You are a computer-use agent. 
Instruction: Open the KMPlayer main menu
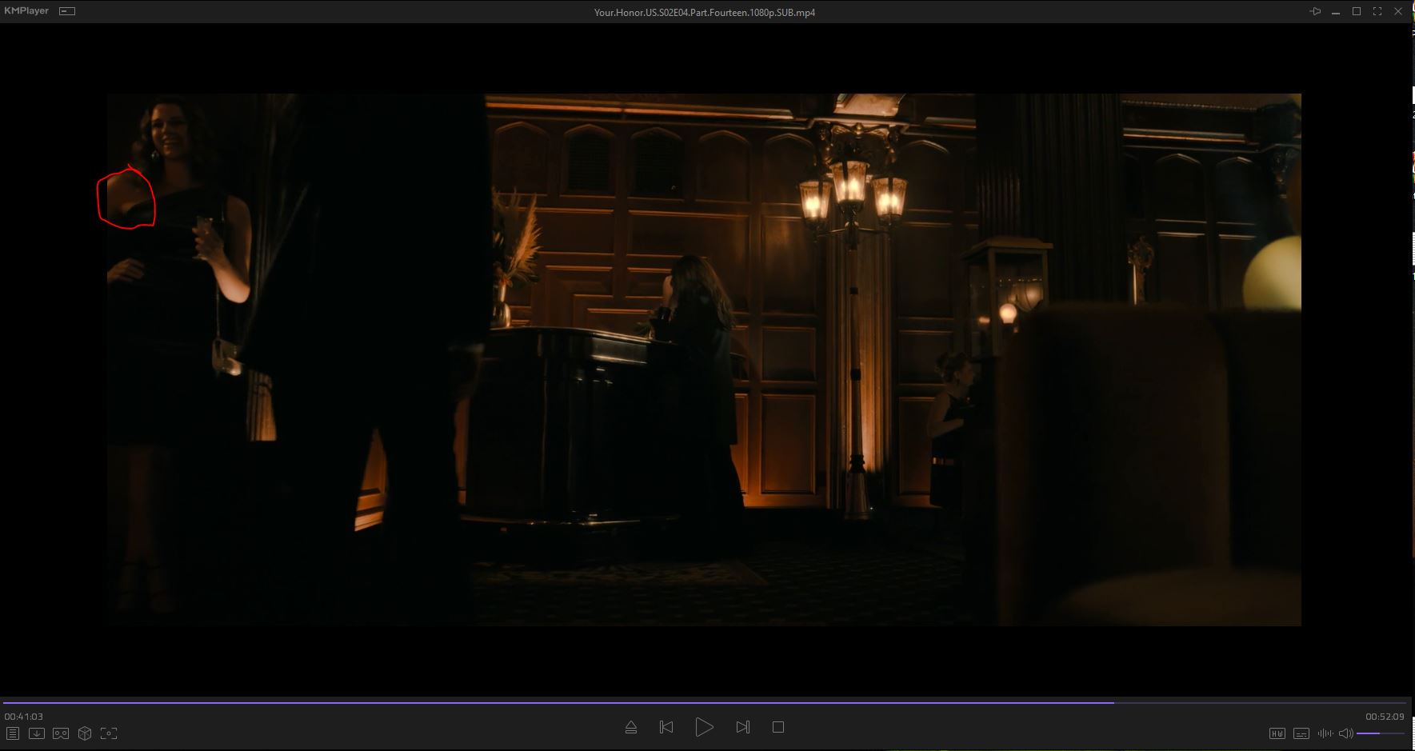click(26, 11)
